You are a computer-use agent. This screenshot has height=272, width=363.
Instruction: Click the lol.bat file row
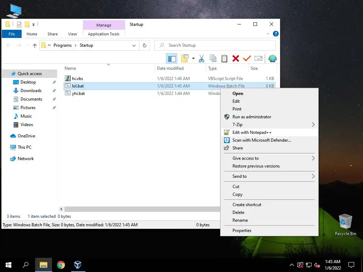169,86
